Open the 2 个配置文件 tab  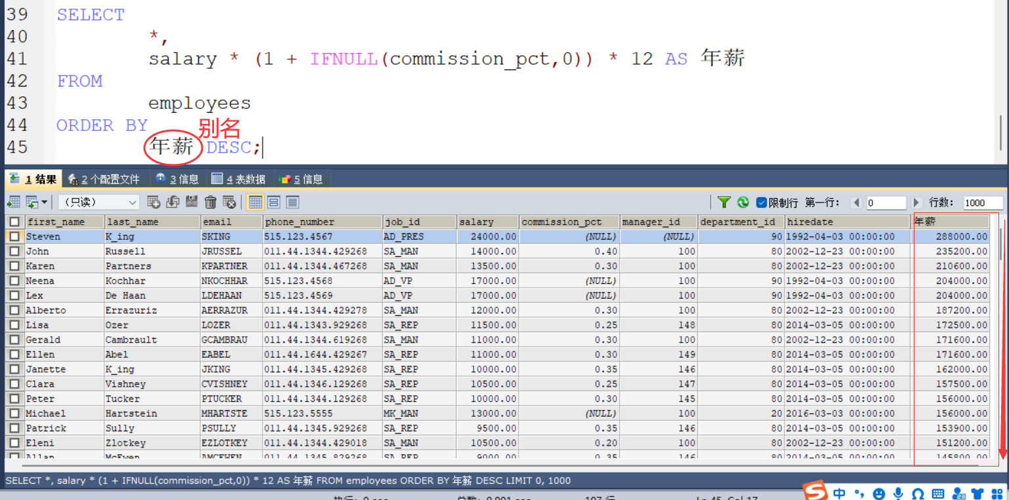[104, 179]
